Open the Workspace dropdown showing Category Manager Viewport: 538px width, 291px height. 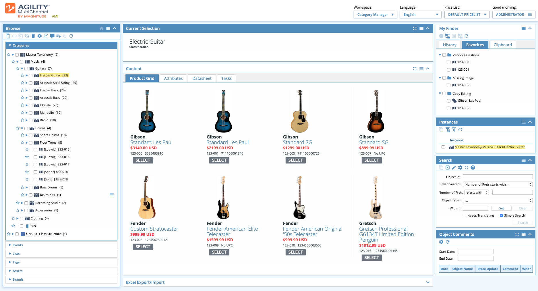375,14
